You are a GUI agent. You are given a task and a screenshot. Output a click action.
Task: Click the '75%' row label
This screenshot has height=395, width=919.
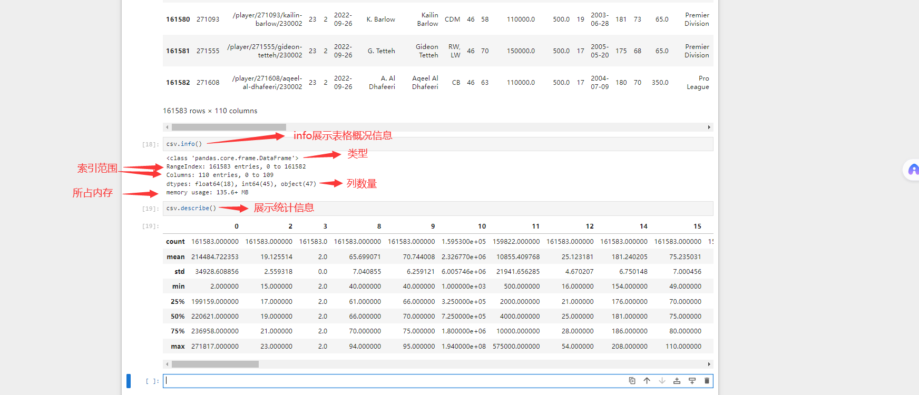[x=178, y=331]
